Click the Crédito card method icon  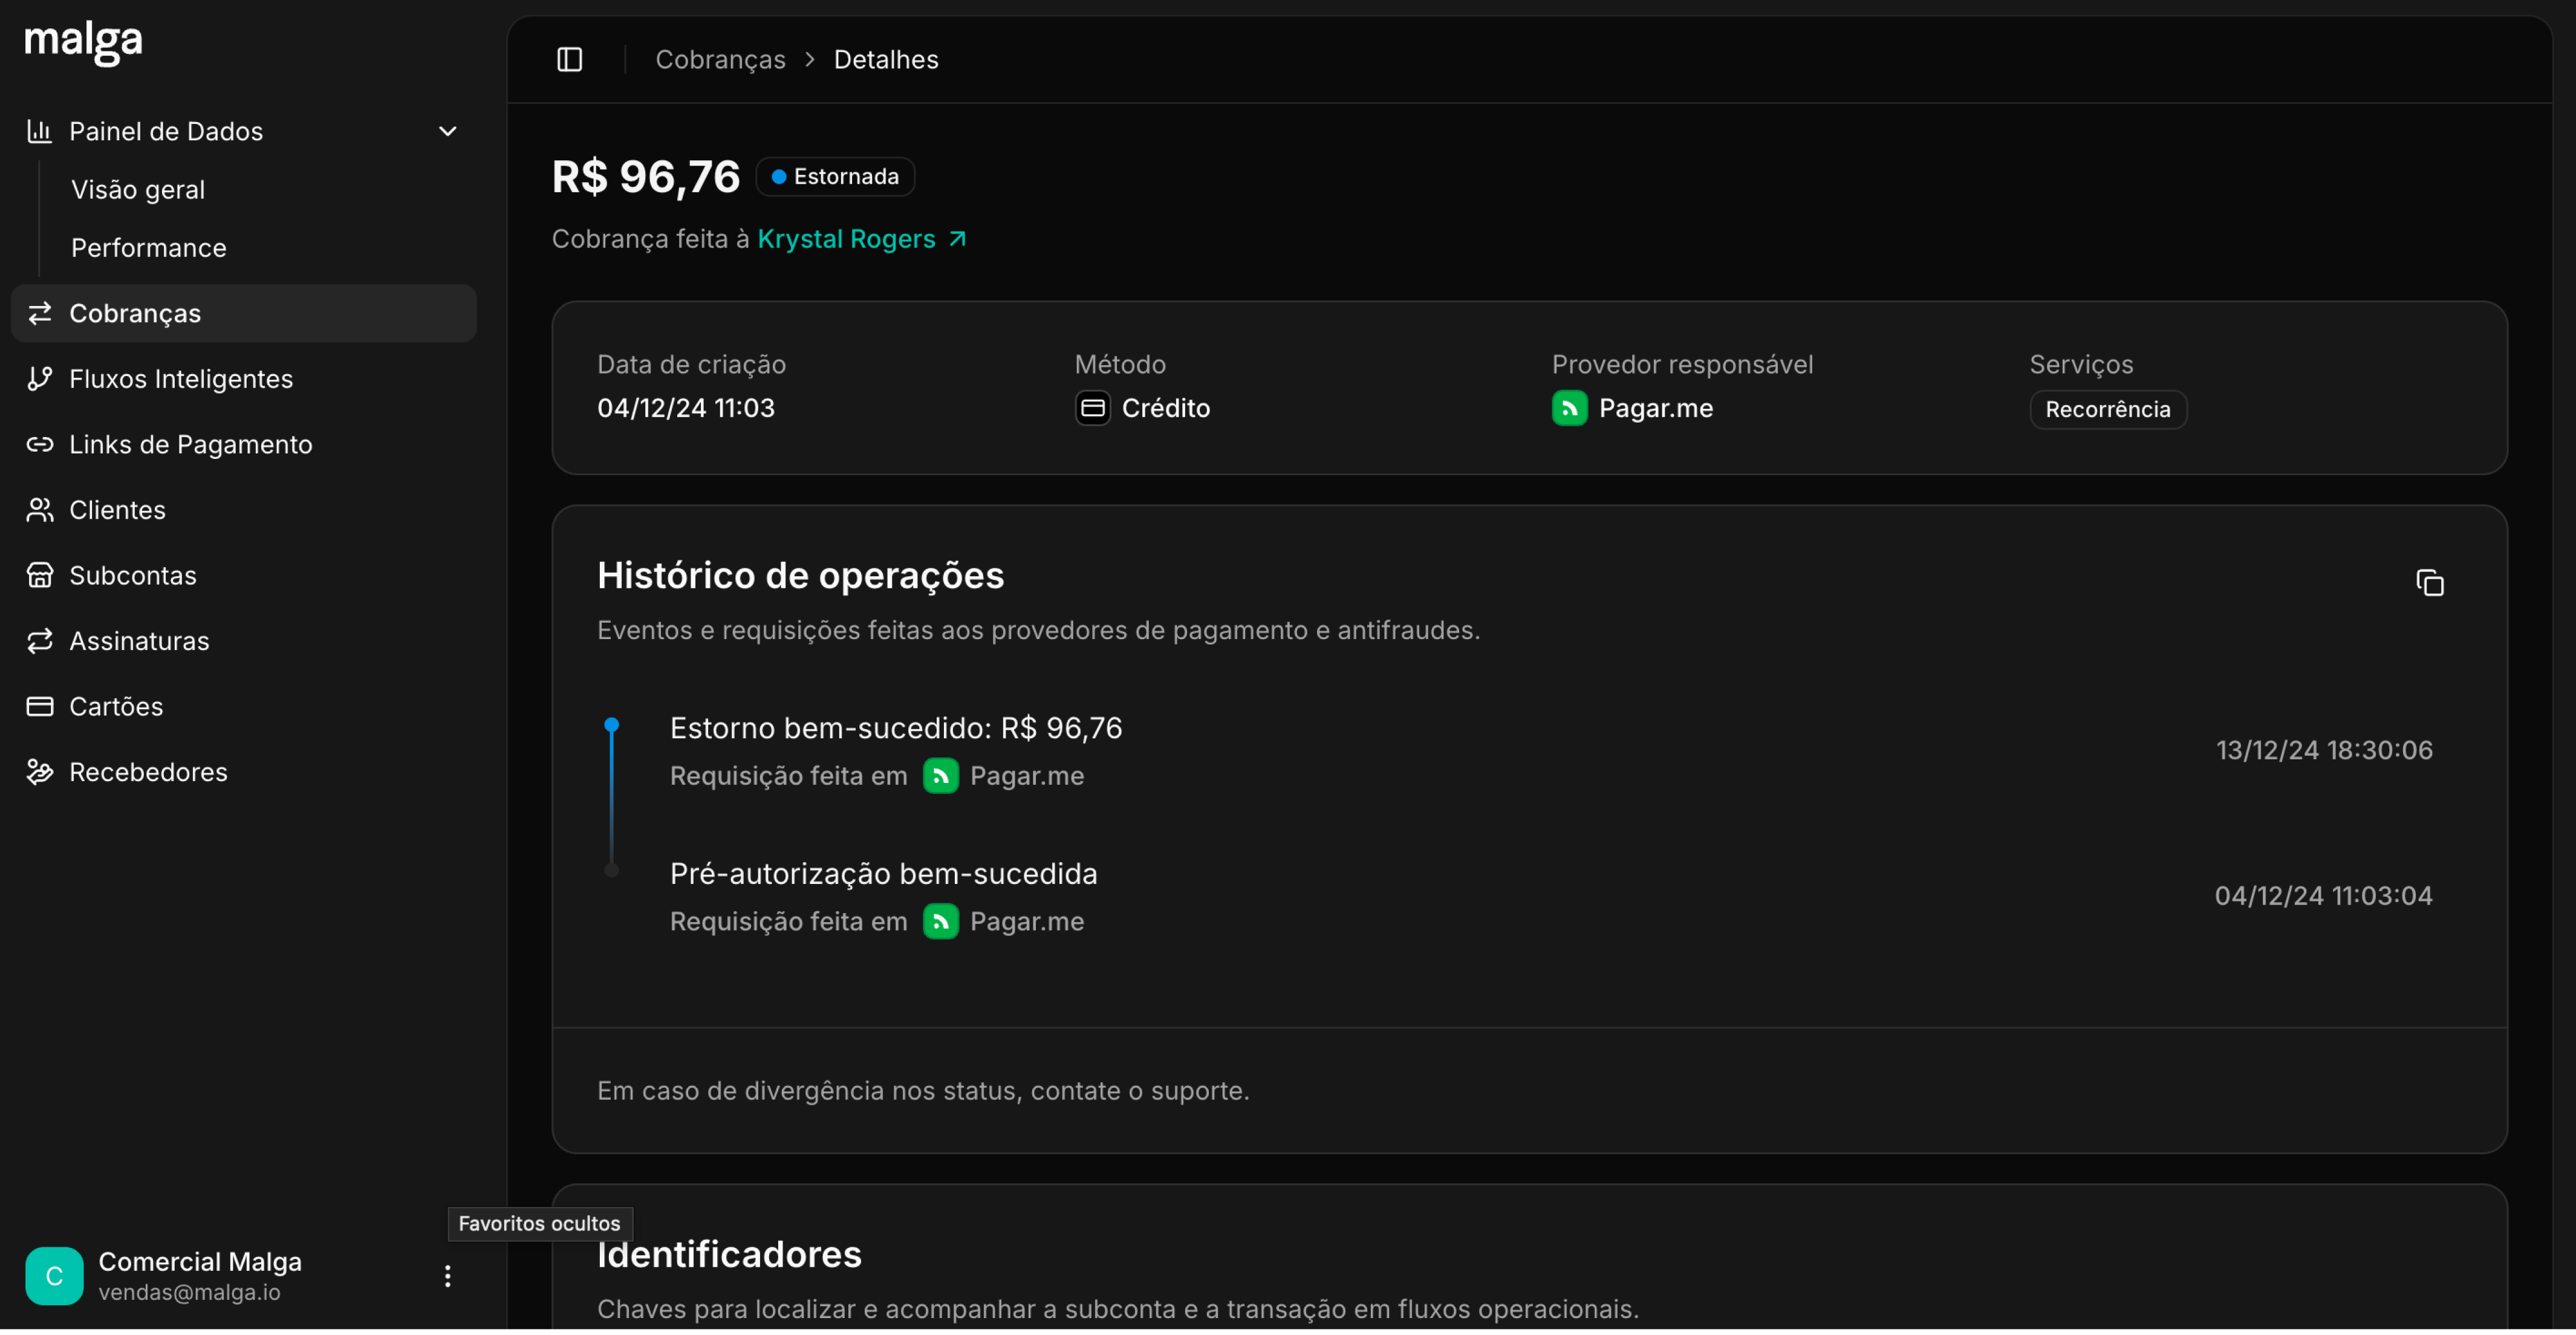pyautogui.click(x=1092, y=408)
